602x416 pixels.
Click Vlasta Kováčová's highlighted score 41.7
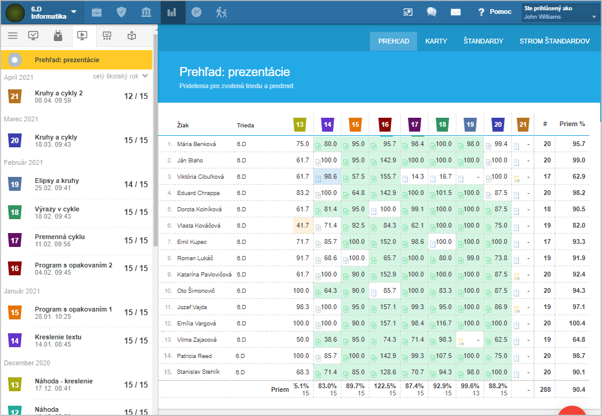tap(302, 225)
